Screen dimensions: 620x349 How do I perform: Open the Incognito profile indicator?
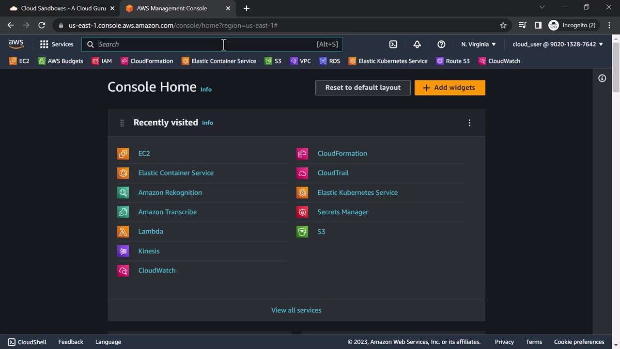(572, 25)
